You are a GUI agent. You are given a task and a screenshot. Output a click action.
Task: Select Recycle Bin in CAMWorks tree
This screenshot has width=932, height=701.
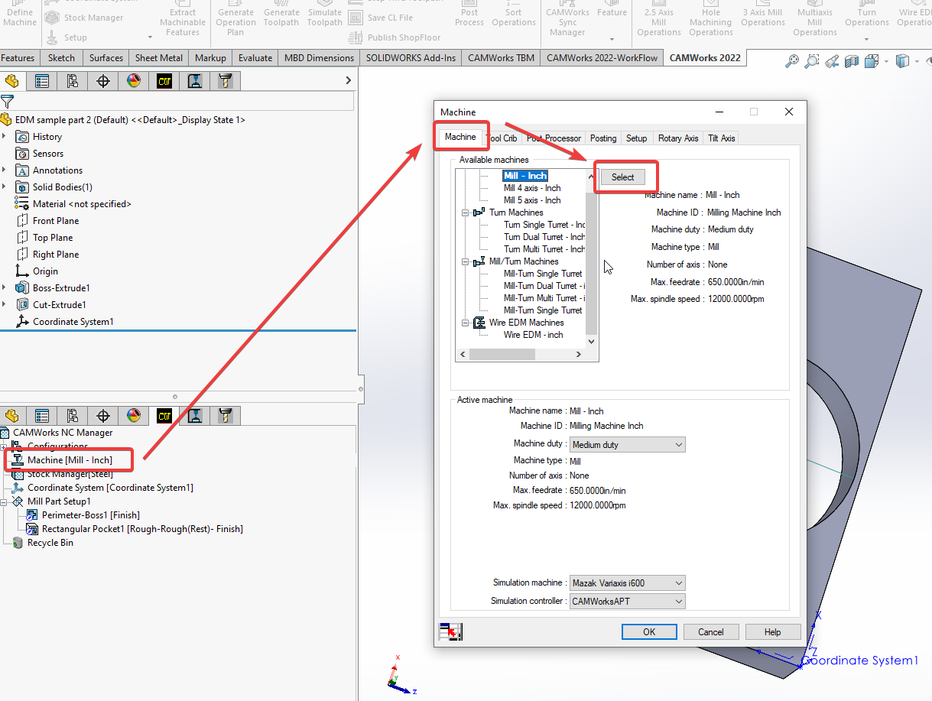coord(50,543)
